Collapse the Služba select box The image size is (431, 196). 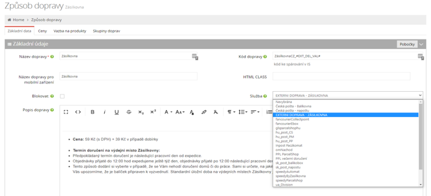tap(348, 96)
